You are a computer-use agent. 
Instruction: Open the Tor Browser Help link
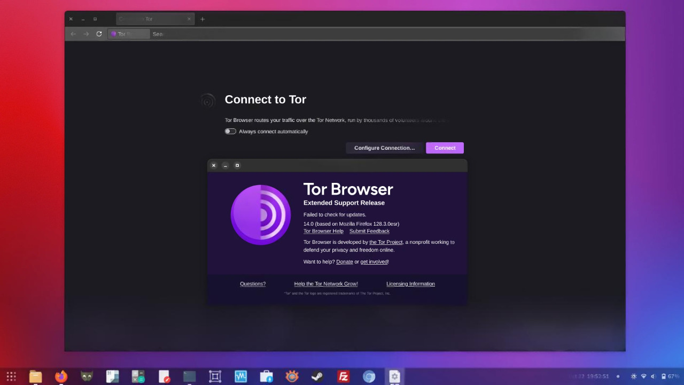[x=323, y=231]
